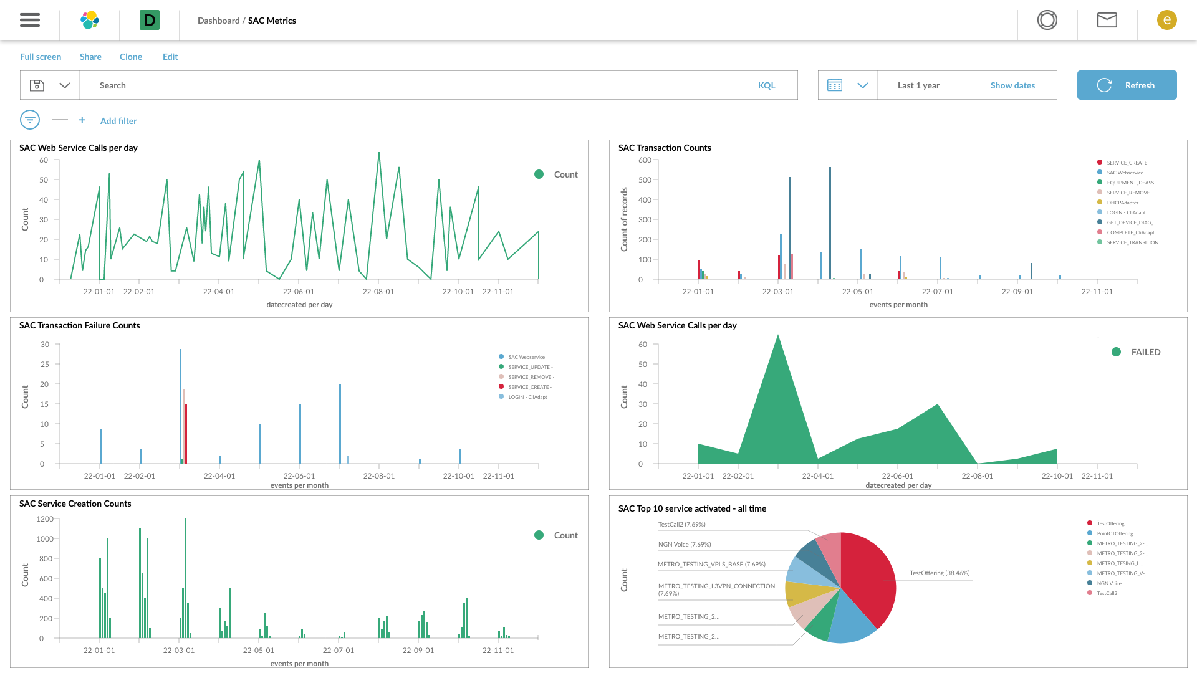Toggle SERVICE_UPDATE legend in Failure Counts
1197x673 pixels.
coord(526,367)
